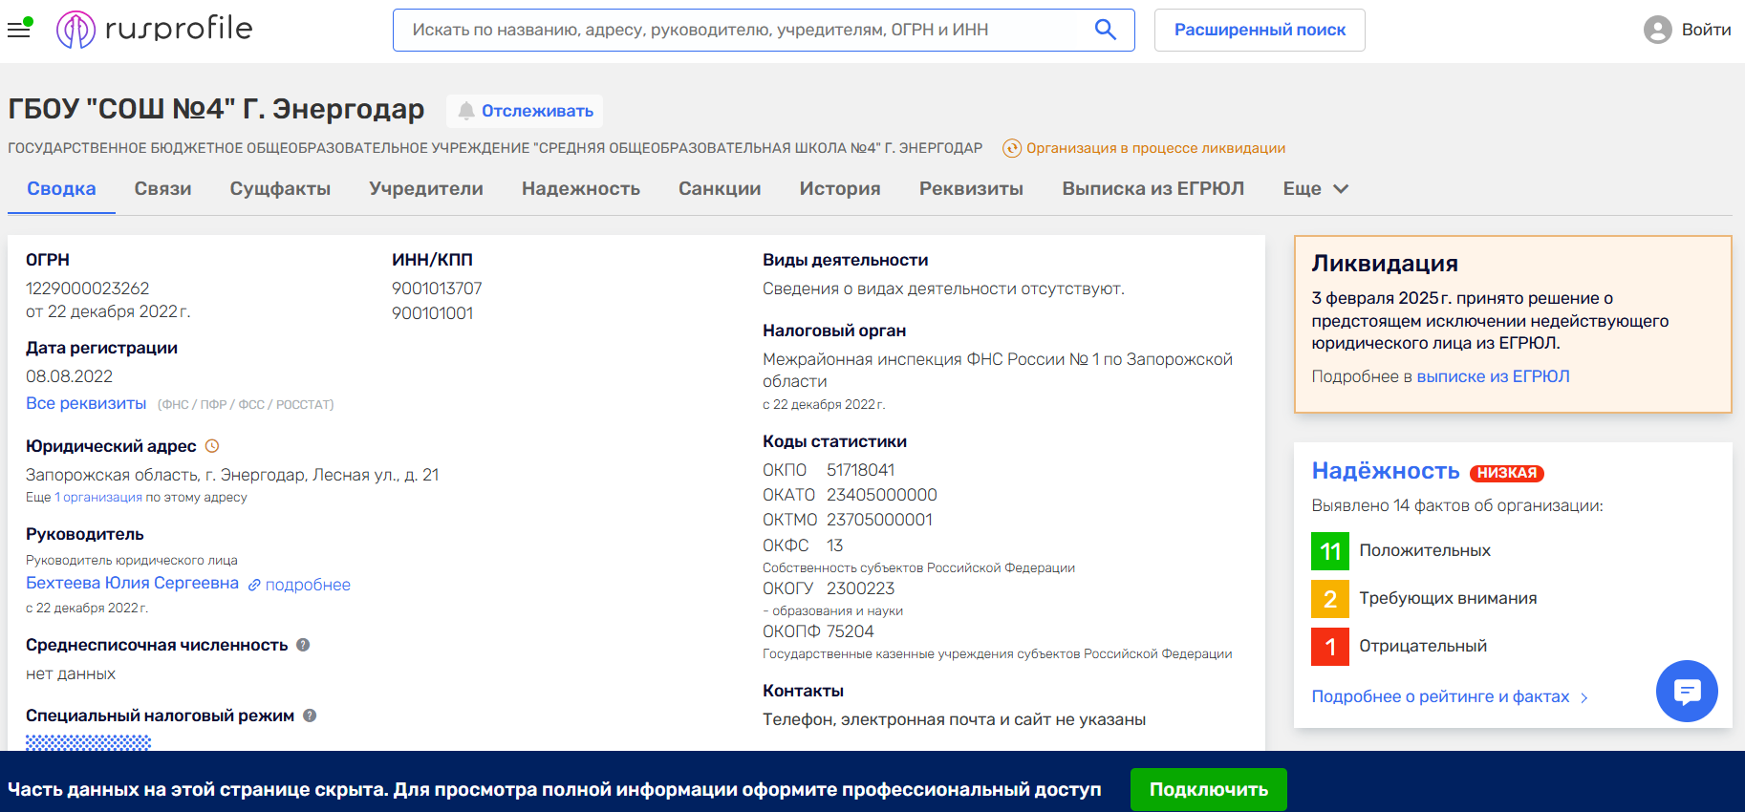Click the rusprofile logo
The width and height of the screenshot is (1745, 812).
pyautogui.click(x=155, y=30)
